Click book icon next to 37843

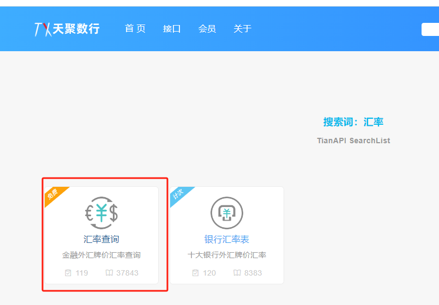click(x=109, y=272)
